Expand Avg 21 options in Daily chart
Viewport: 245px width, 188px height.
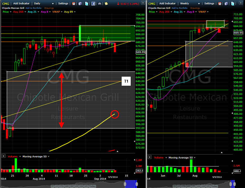38,12
